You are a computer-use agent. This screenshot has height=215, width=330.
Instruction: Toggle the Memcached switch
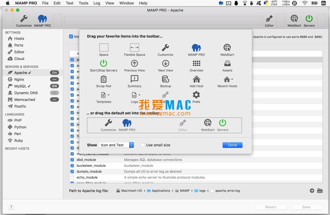54,100
